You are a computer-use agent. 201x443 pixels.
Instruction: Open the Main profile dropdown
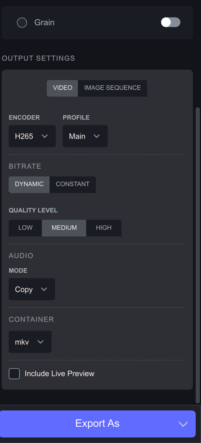click(x=85, y=136)
